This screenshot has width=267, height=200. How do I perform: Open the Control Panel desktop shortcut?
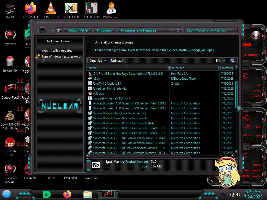click(x=10, y=91)
